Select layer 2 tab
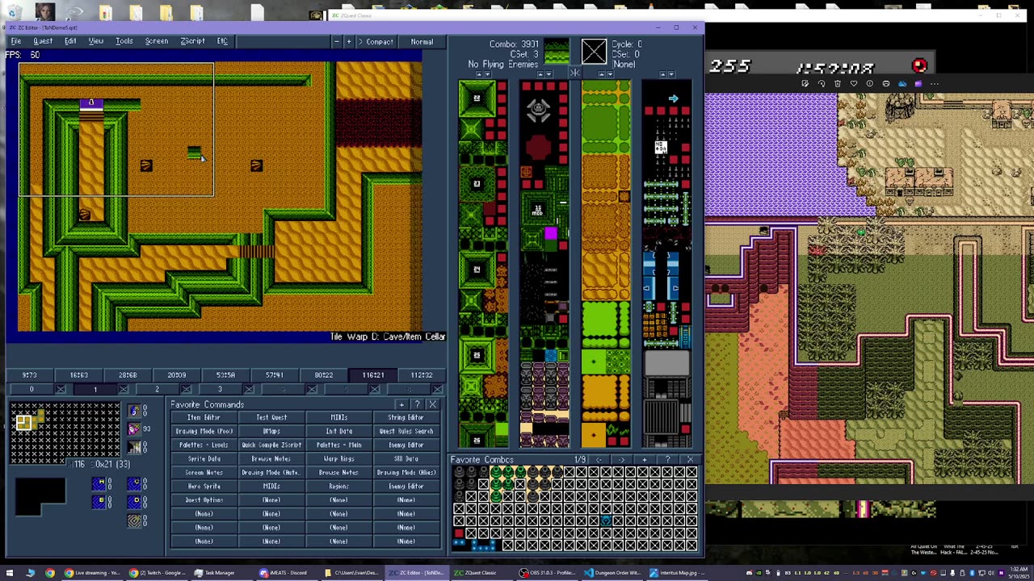1034x581 pixels. click(157, 389)
